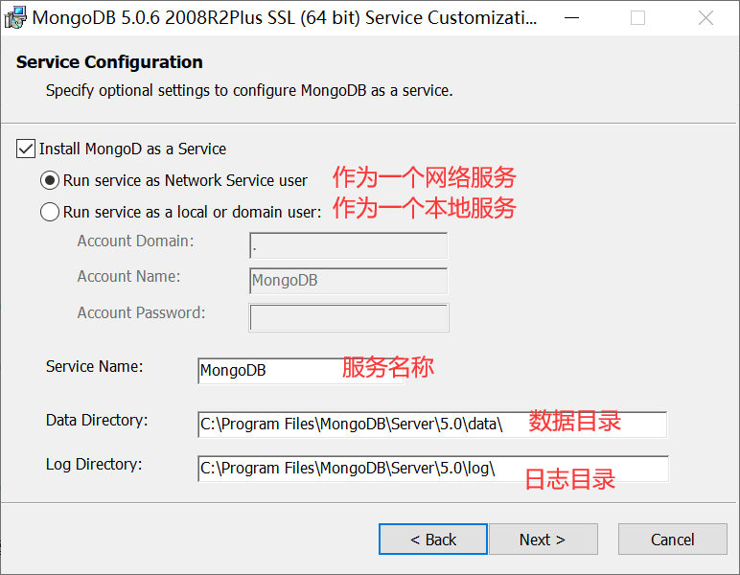Click the MongoDB installer icon in title bar
The image size is (740, 575).
tap(15, 17)
